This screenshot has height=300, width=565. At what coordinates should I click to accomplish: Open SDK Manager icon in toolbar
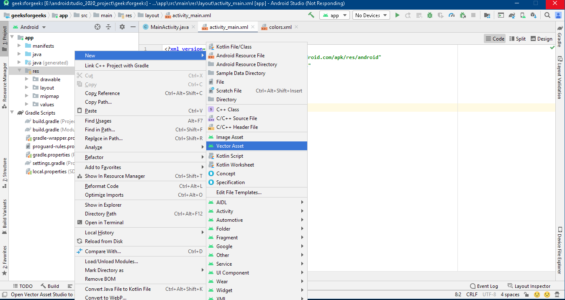(534, 15)
